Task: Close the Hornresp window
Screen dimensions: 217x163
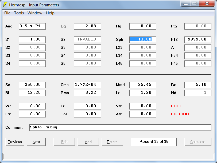Action: [207, 3]
